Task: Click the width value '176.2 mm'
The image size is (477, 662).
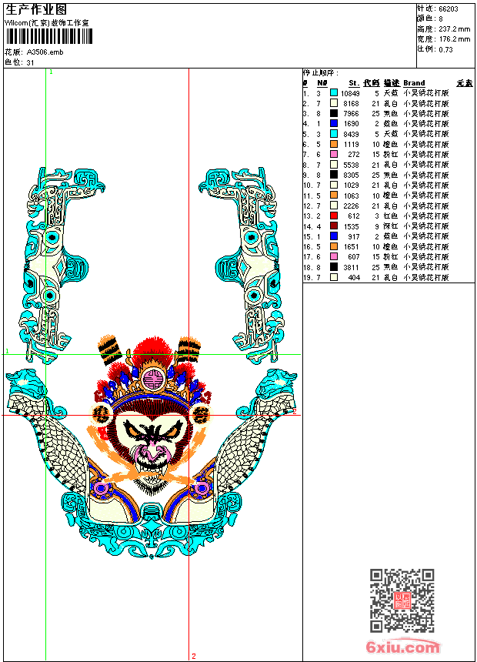Action: click(x=454, y=39)
